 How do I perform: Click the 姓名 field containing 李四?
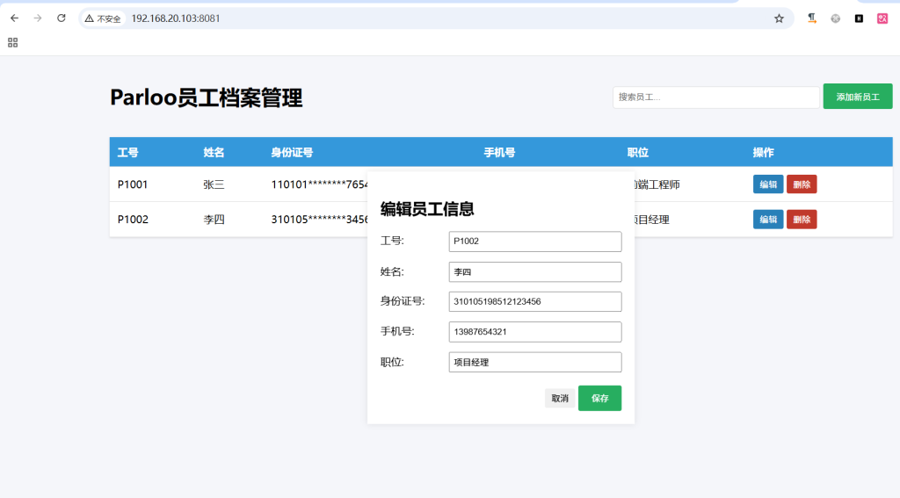tap(534, 272)
